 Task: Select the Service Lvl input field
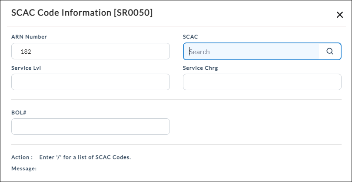90,82
